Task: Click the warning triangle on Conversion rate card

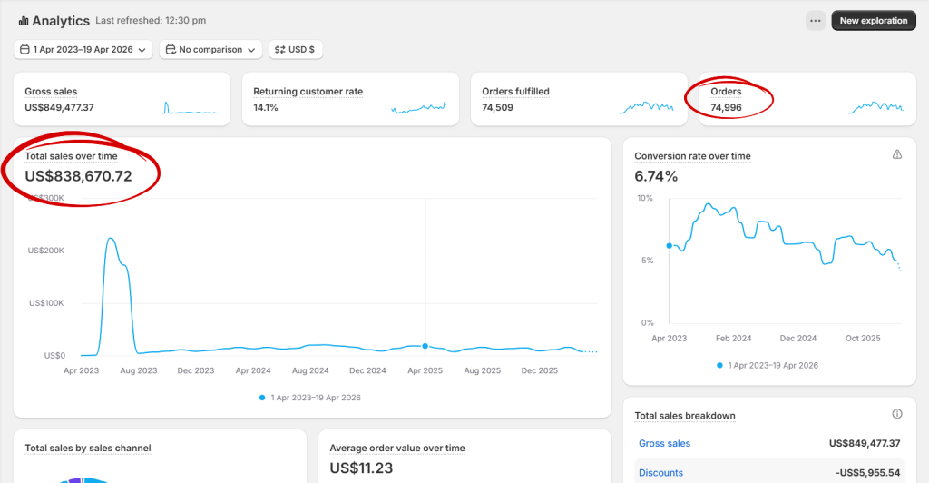Action: tap(897, 155)
